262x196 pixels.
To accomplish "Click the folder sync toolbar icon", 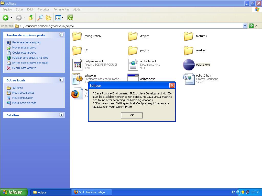I will 70,18.
